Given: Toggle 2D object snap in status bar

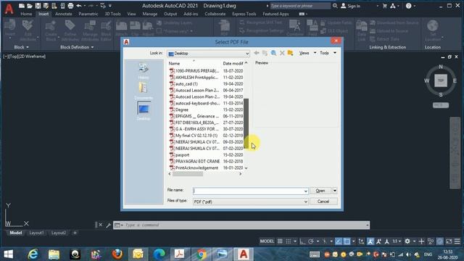Looking at the screenshot, I should tap(347, 241).
